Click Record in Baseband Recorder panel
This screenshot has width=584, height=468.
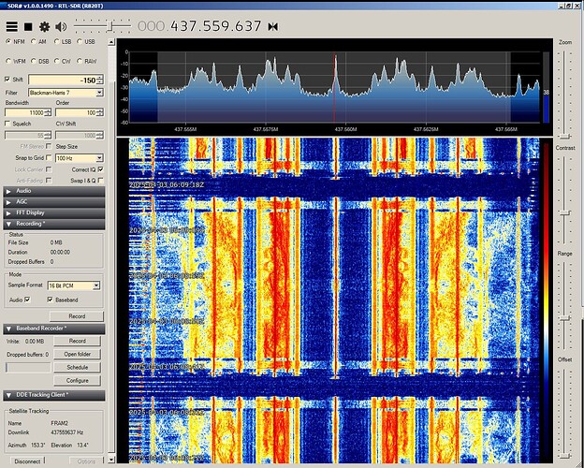click(77, 341)
